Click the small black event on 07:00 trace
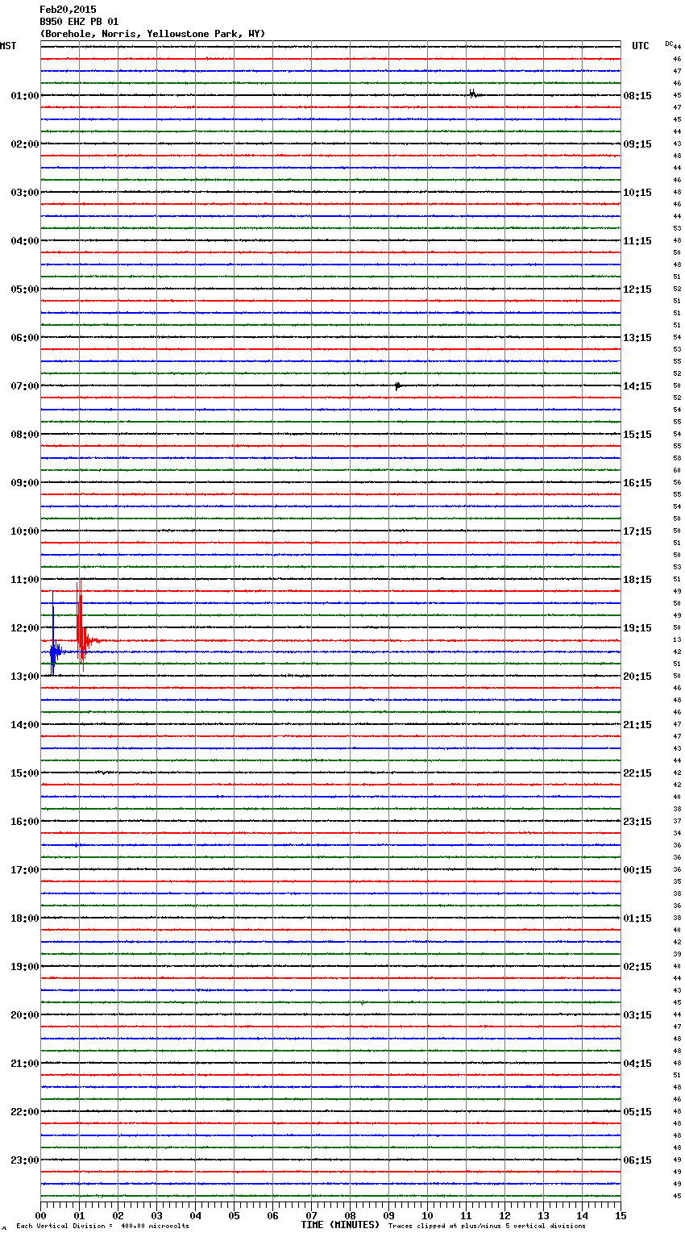This screenshot has width=685, height=1237. 398,386
